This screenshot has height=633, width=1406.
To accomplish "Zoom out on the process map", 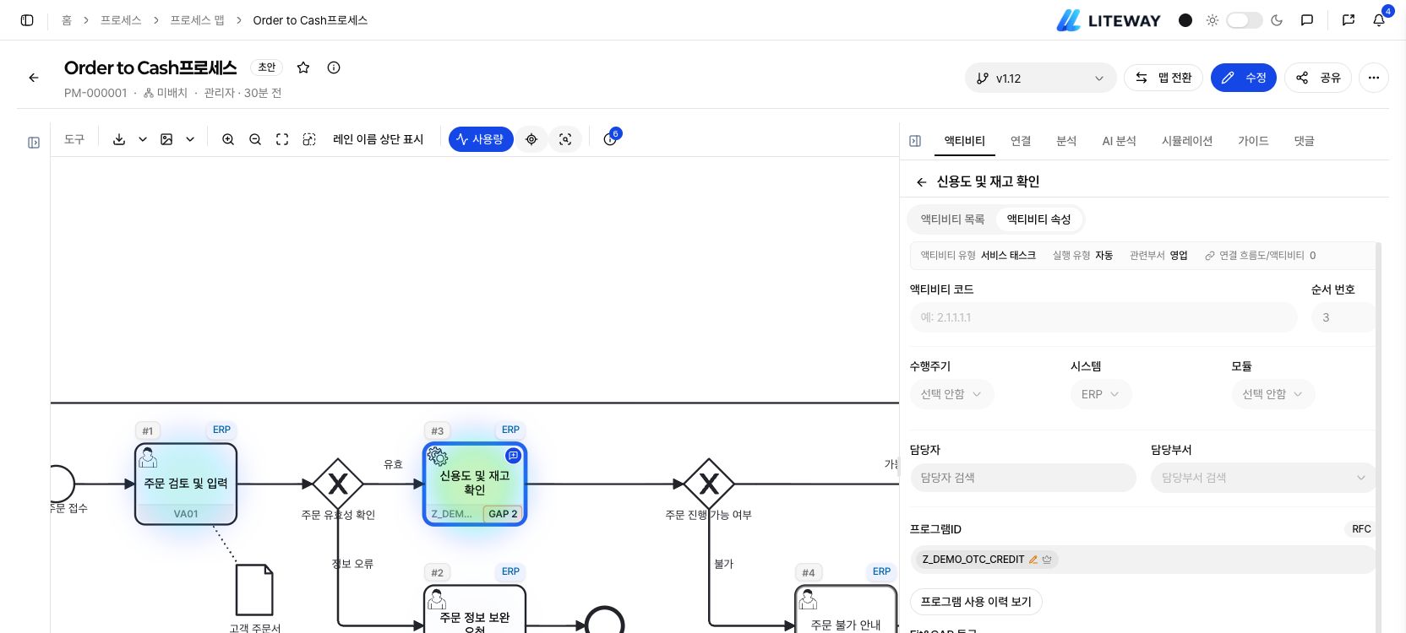I will click(255, 139).
